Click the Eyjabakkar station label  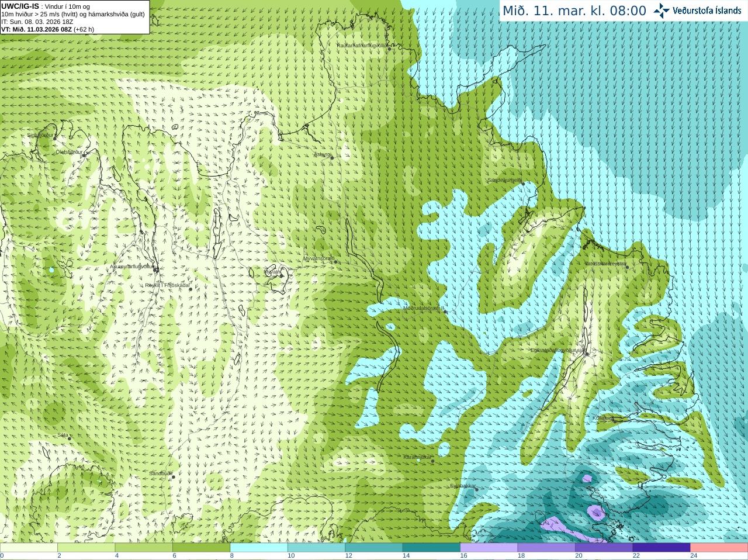(x=463, y=486)
